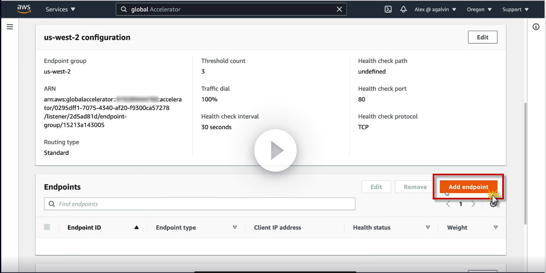
Task: Go to previous endpoints page arrow
Action: coord(448,204)
